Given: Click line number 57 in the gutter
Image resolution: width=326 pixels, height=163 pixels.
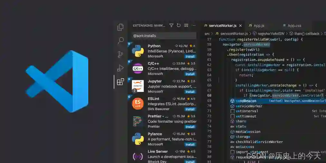Looking at the screenshot, I should tap(209, 39).
